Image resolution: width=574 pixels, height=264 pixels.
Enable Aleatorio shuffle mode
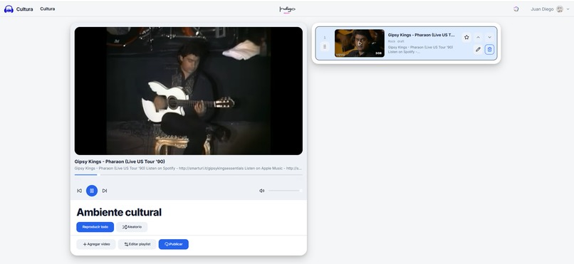[x=132, y=227]
